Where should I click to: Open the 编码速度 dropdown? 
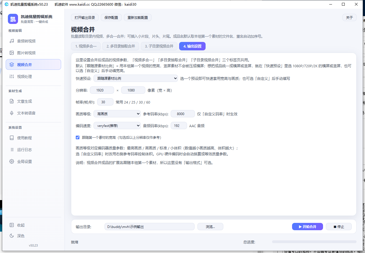[x=117, y=126]
